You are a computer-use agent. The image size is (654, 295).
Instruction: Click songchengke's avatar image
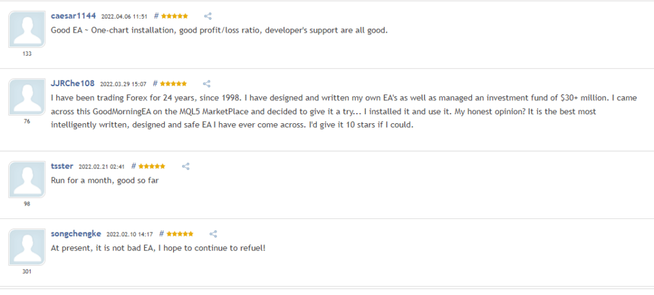point(27,248)
